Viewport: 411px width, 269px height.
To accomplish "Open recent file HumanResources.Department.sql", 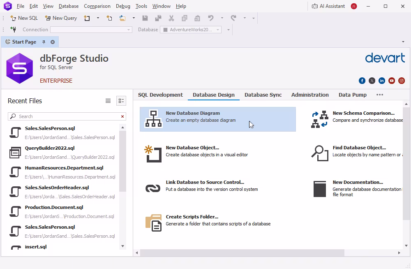I will point(62,172).
